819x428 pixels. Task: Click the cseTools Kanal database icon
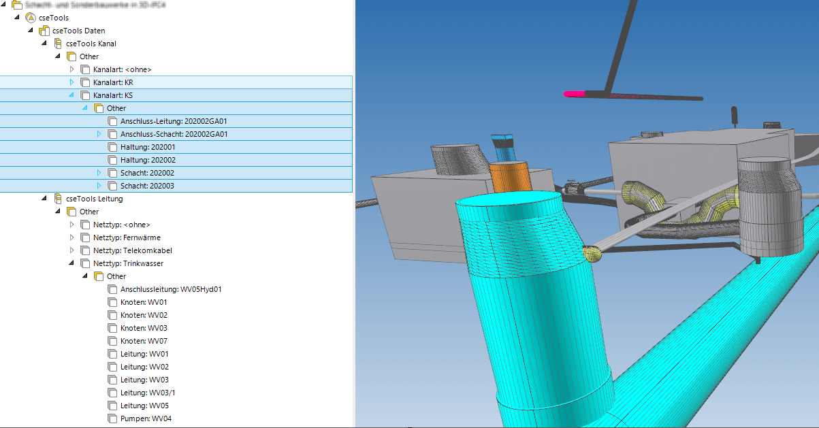click(58, 44)
